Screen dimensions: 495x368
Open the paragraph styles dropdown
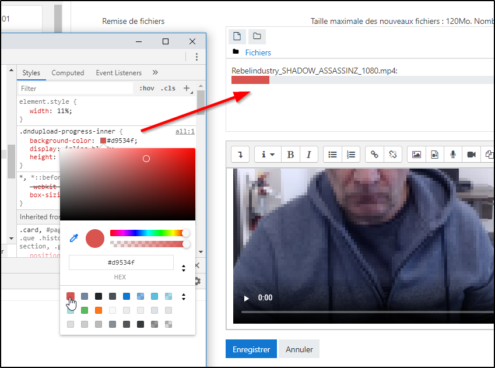pos(268,155)
